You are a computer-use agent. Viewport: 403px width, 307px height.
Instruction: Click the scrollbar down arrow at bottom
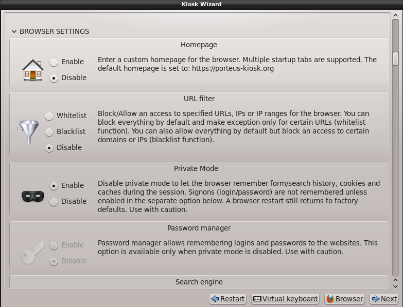tap(396, 286)
